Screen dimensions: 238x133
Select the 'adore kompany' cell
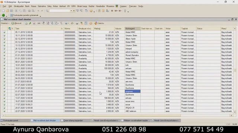click(x=132, y=52)
